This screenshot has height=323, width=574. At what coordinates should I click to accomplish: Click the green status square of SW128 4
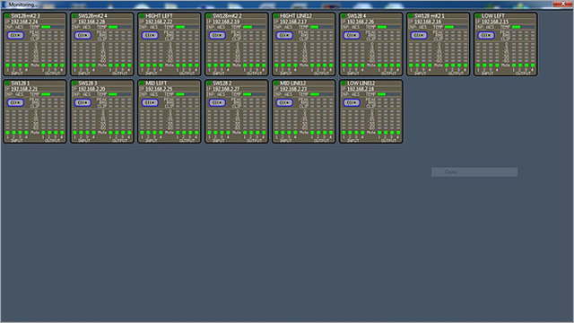click(344, 16)
